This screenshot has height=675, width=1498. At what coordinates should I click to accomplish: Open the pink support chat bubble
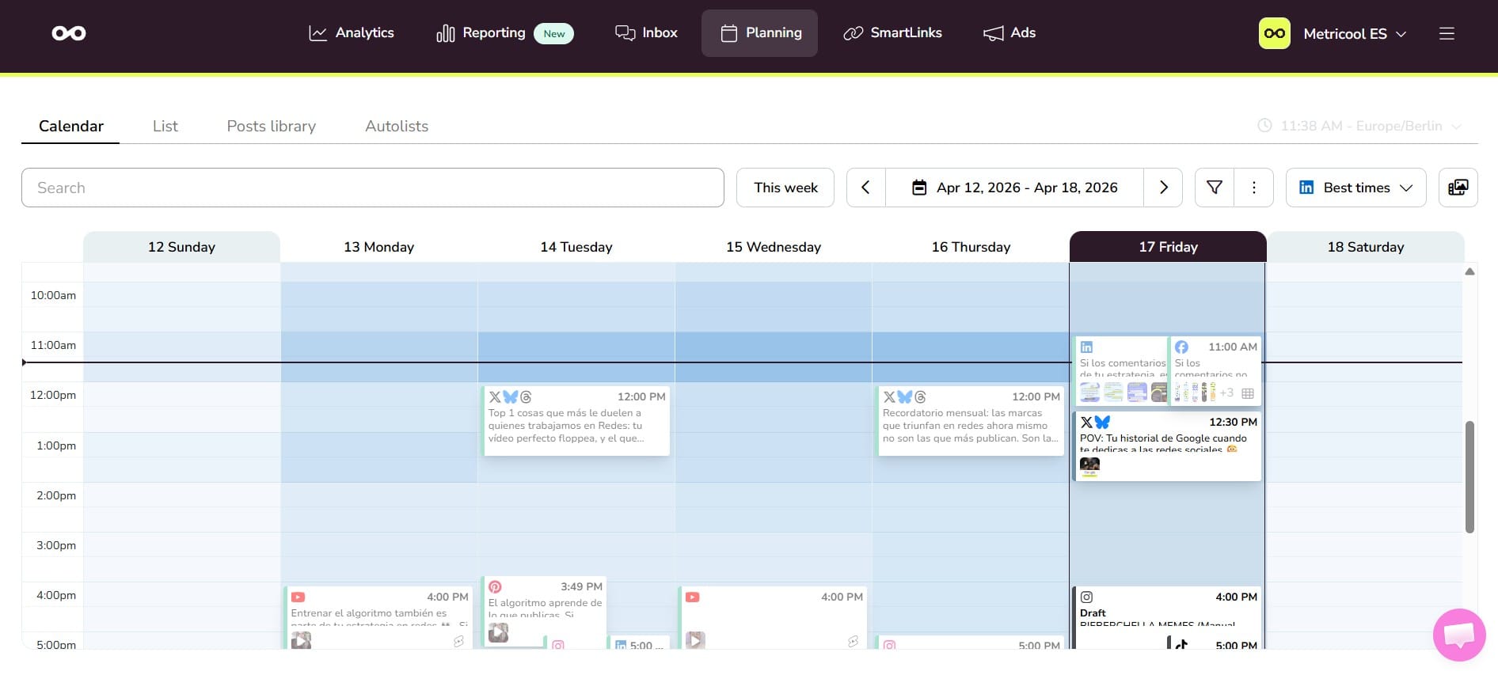pos(1459,635)
